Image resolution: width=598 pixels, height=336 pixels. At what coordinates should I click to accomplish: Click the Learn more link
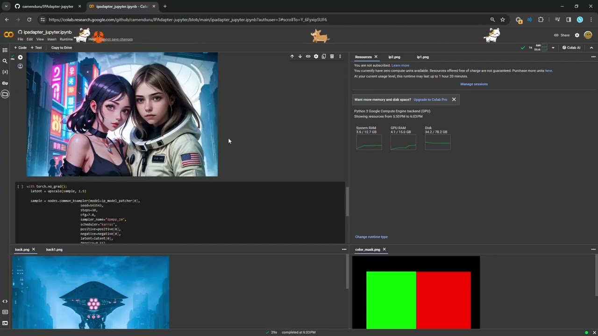[x=400, y=65]
